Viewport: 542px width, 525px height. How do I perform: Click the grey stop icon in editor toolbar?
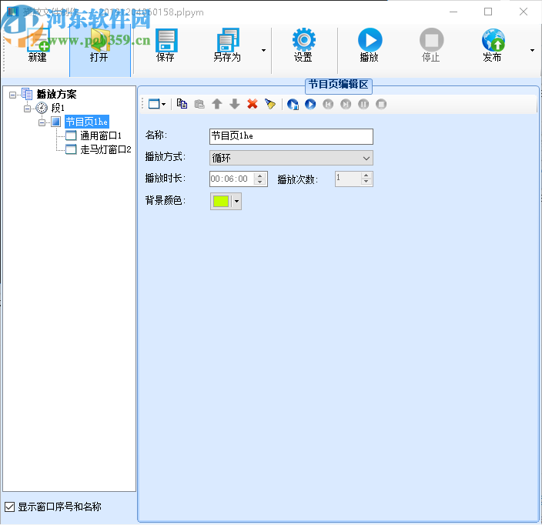click(x=381, y=104)
